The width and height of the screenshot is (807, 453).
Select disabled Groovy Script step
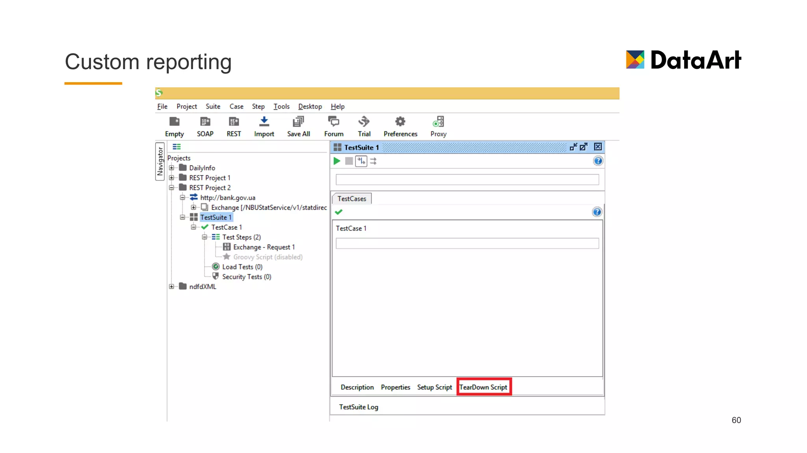268,257
